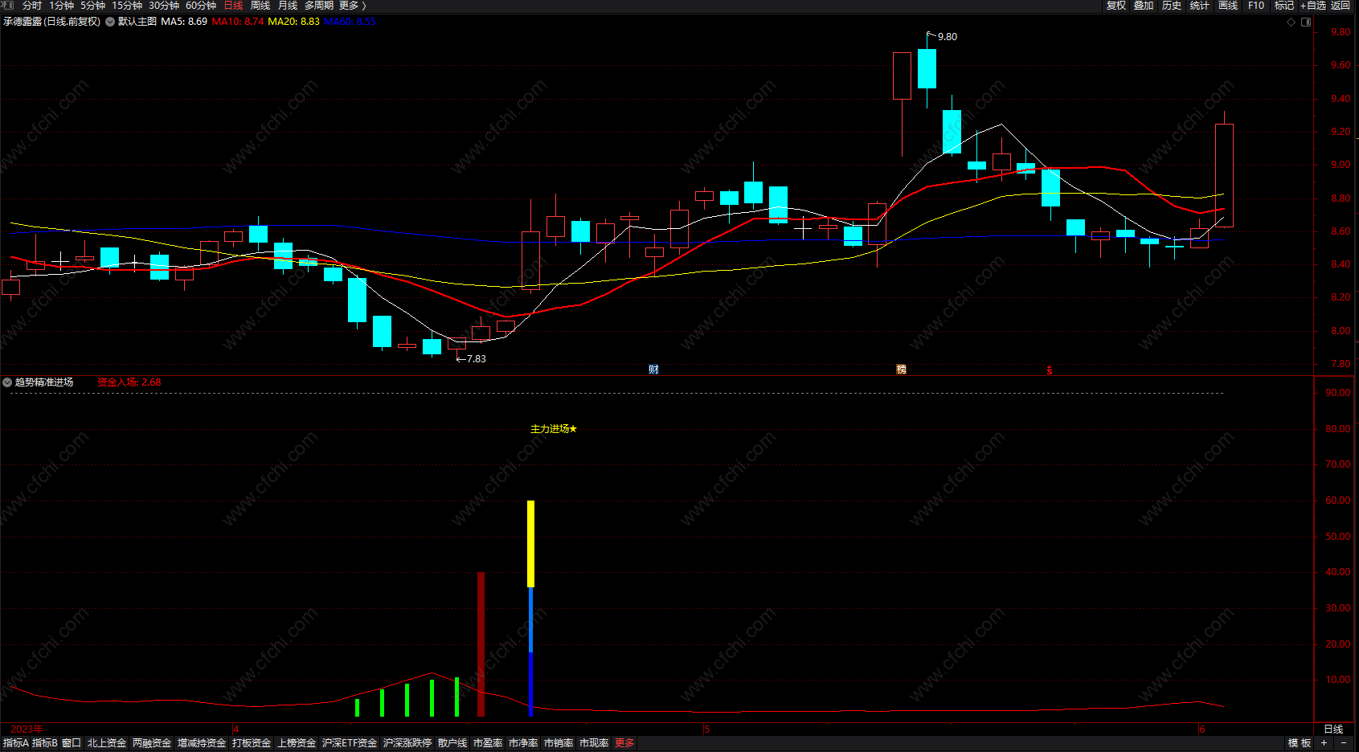Click the yellow MA20: 8.83 label
Image resolution: width=1359 pixels, height=752 pixels.
click(293, 22)
